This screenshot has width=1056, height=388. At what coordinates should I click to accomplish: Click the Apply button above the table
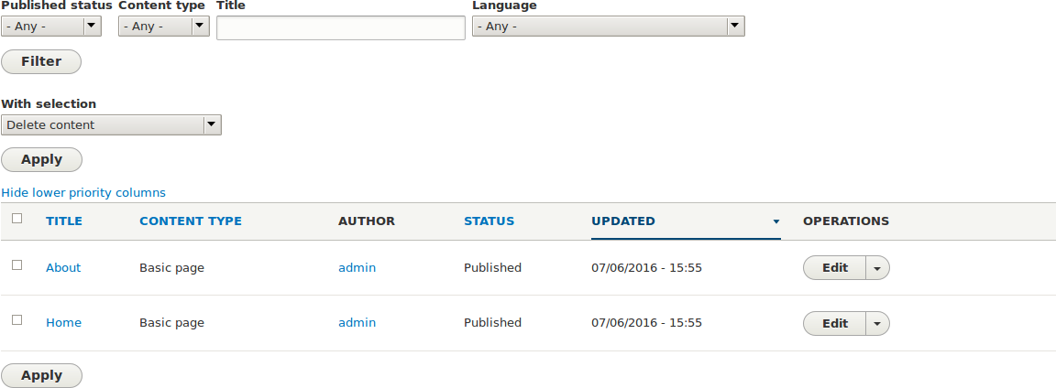coord(41,159)
